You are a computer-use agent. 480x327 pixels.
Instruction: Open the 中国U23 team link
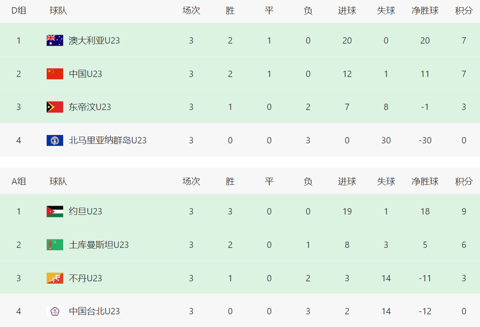click(x=85, y=74)
